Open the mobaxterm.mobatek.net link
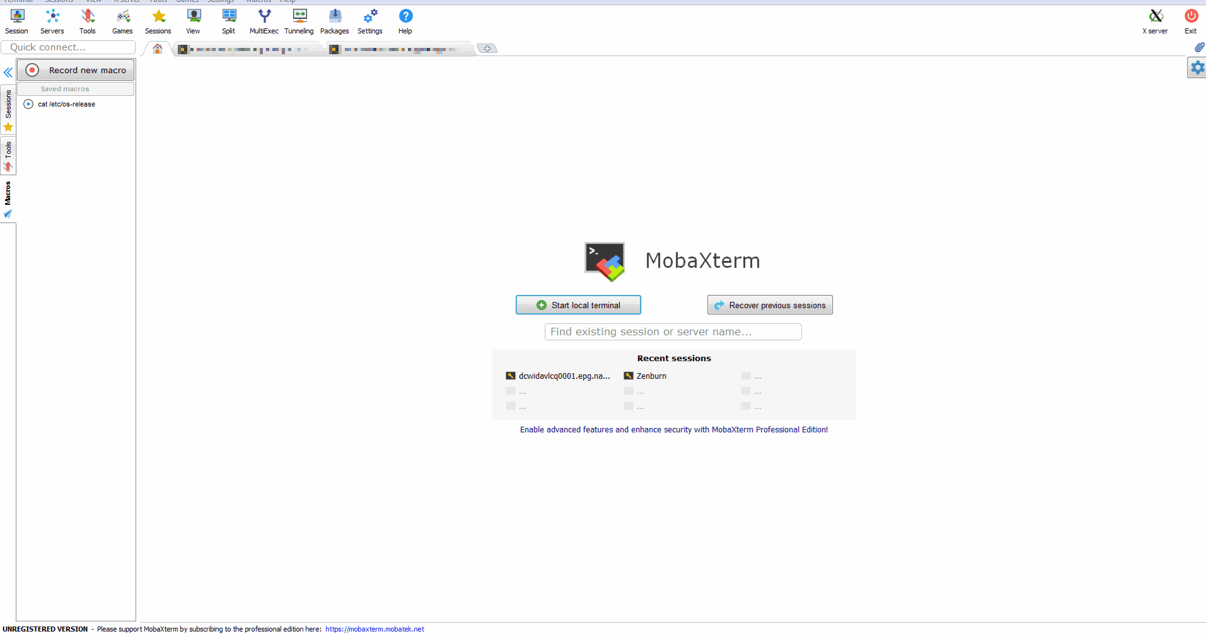 click(374, 629)
